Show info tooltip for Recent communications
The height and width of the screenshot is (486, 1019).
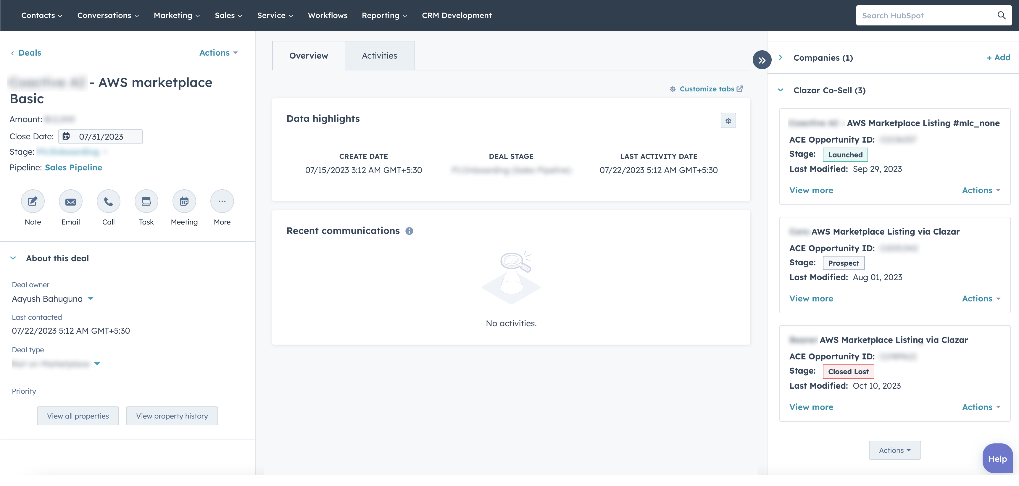point(409,231)
